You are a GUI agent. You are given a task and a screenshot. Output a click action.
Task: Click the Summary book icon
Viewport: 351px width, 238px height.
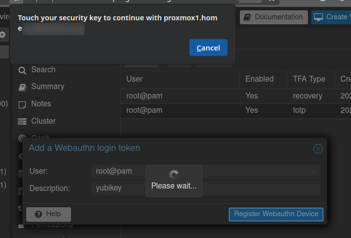22,87
